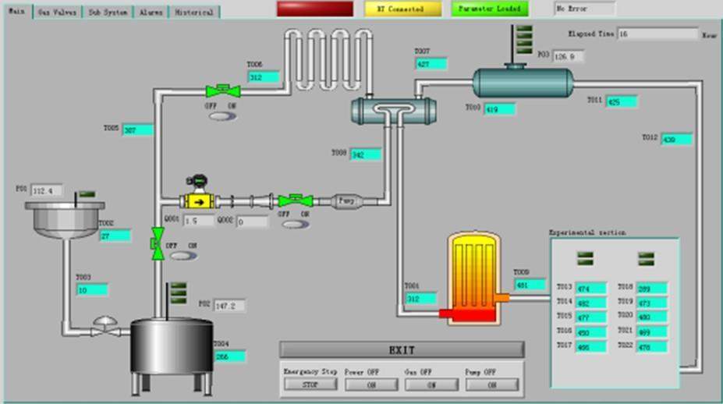Viewport: 723px width, 404px height.
Task: Click the T006 temperature reading
Action: click(x=264, y=77)
